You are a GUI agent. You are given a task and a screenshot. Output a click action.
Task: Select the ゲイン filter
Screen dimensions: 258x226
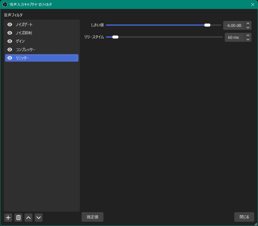(42, 41)
